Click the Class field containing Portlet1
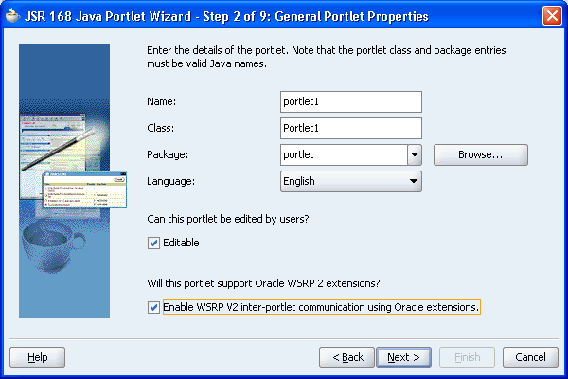 coord(350,128)
